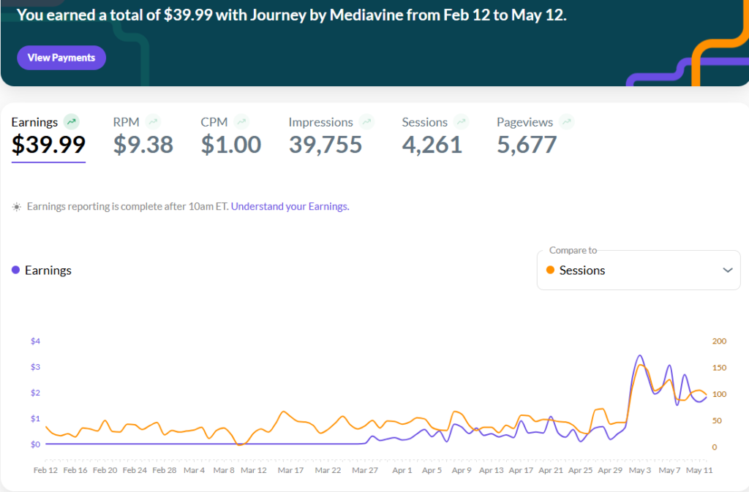Click the May 11 x-axis date label
This screenshot has height=492, width=749.
point(699,470)
